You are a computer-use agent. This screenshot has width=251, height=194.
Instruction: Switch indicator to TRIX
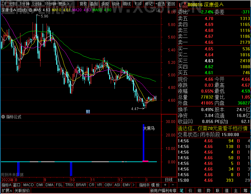tap(69, 185)
